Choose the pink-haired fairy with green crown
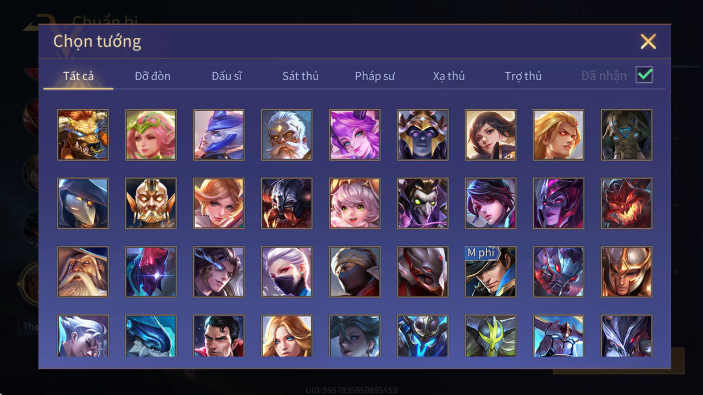 [151, 135]
